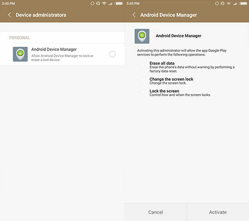249x221 pixels.
Task: Select 'Erase all data' permission heading
Action: pos(162,63)
